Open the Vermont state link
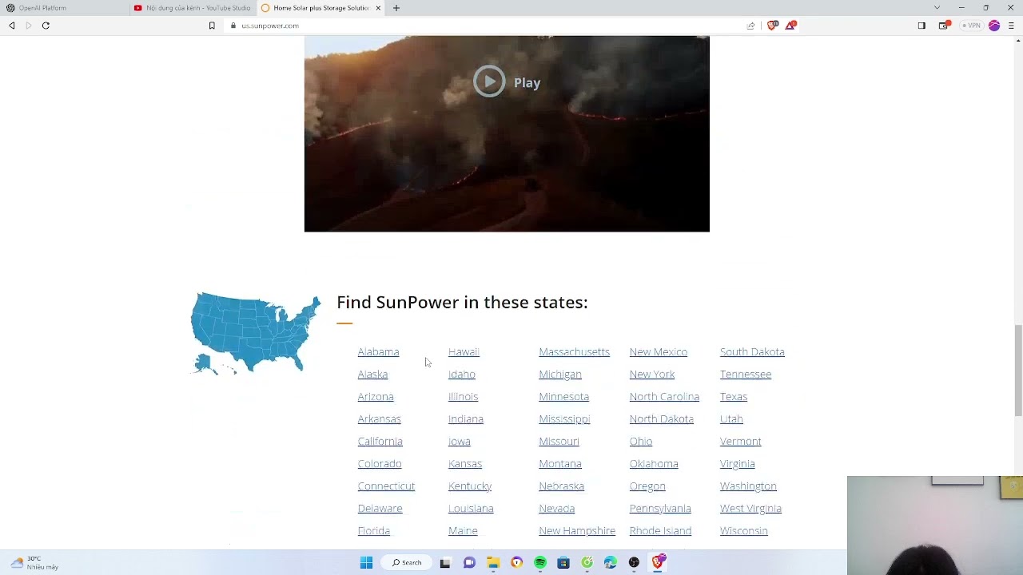1023x575 pixels. 740,441
